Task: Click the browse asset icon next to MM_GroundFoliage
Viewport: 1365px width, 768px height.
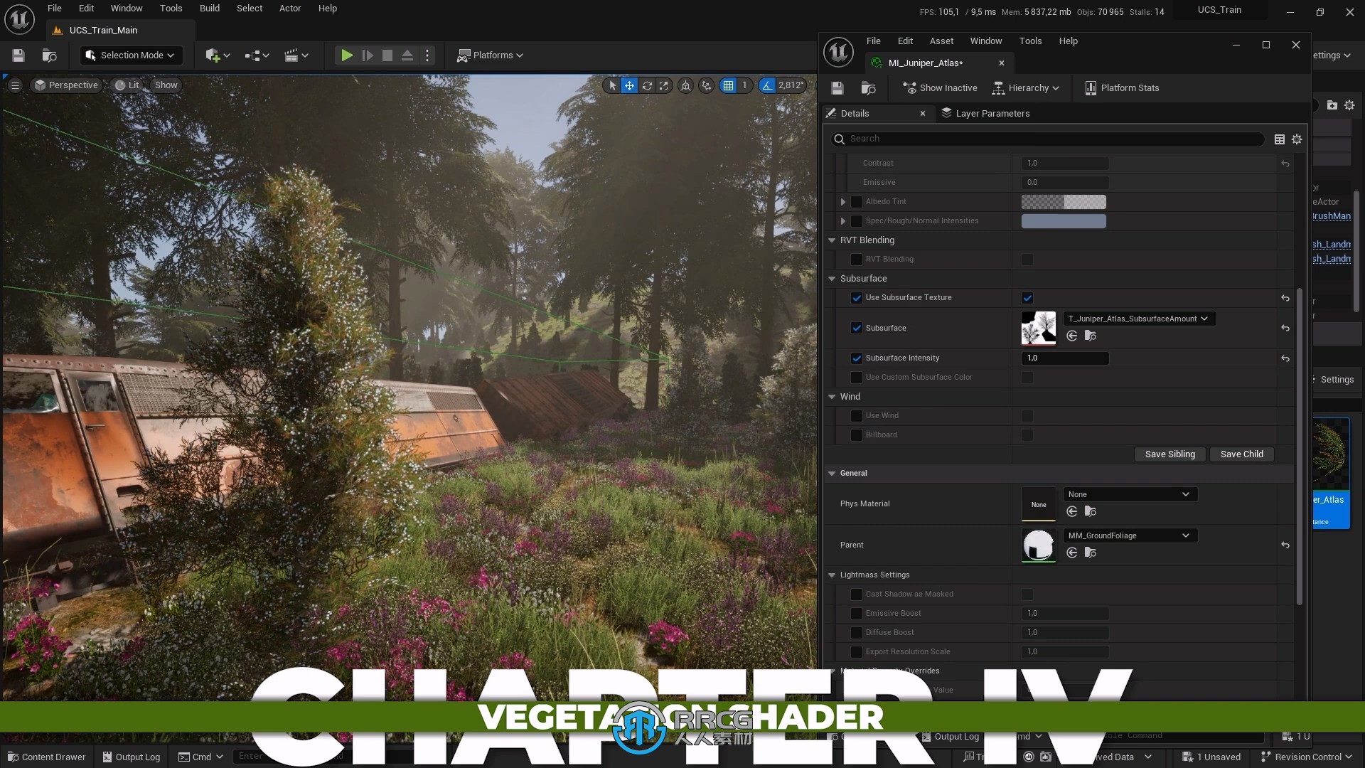Action: coord(1091,553)
